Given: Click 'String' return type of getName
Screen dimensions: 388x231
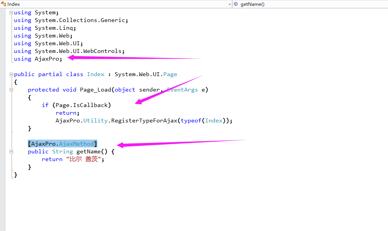Looking at the screenshot, I should pyautogui.click(x=63, y=151).
